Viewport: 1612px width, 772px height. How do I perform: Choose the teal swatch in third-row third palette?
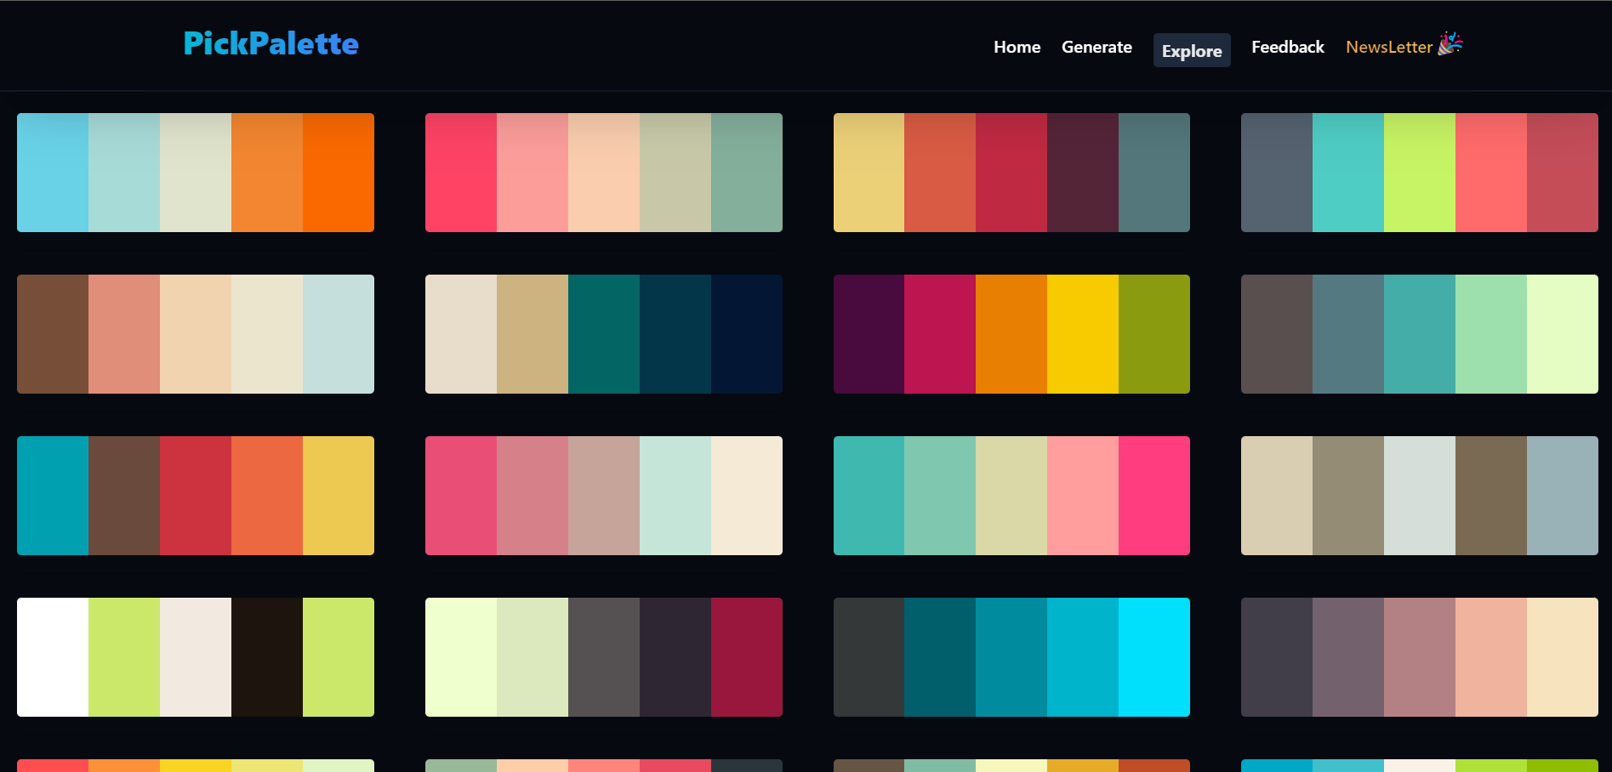point(869,496)
